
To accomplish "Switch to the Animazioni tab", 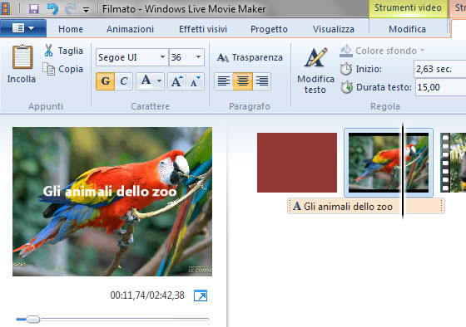I will coord(130,29).
